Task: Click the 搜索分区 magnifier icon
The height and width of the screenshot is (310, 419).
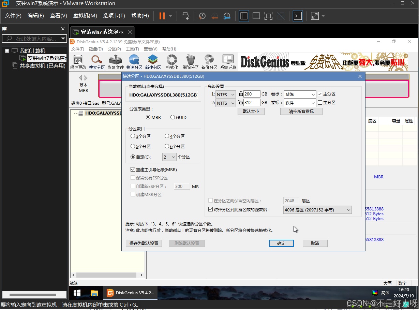Action: (x=97, y=59)
